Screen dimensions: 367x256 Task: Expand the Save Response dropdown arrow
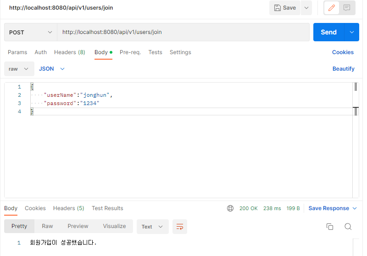[x=355, y=208]
